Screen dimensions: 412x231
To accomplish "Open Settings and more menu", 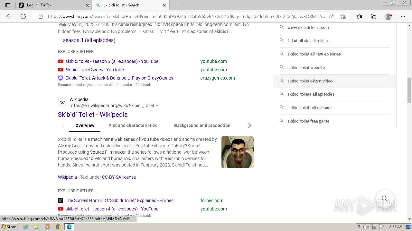I will 403,16.
